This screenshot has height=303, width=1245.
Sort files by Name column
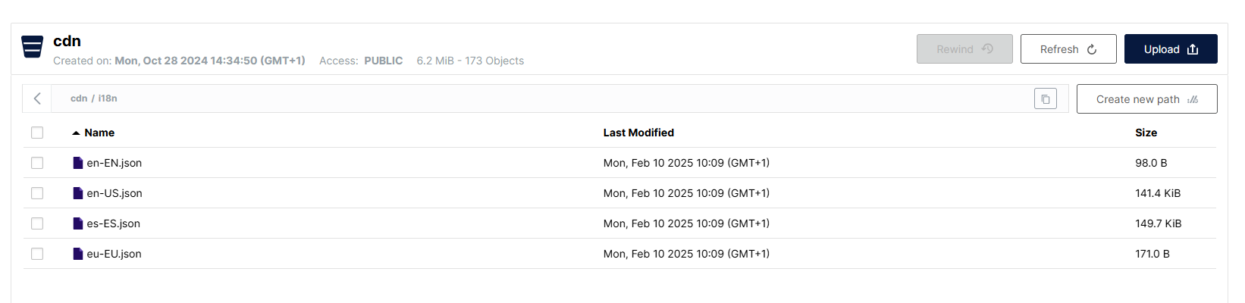point(99,133)
